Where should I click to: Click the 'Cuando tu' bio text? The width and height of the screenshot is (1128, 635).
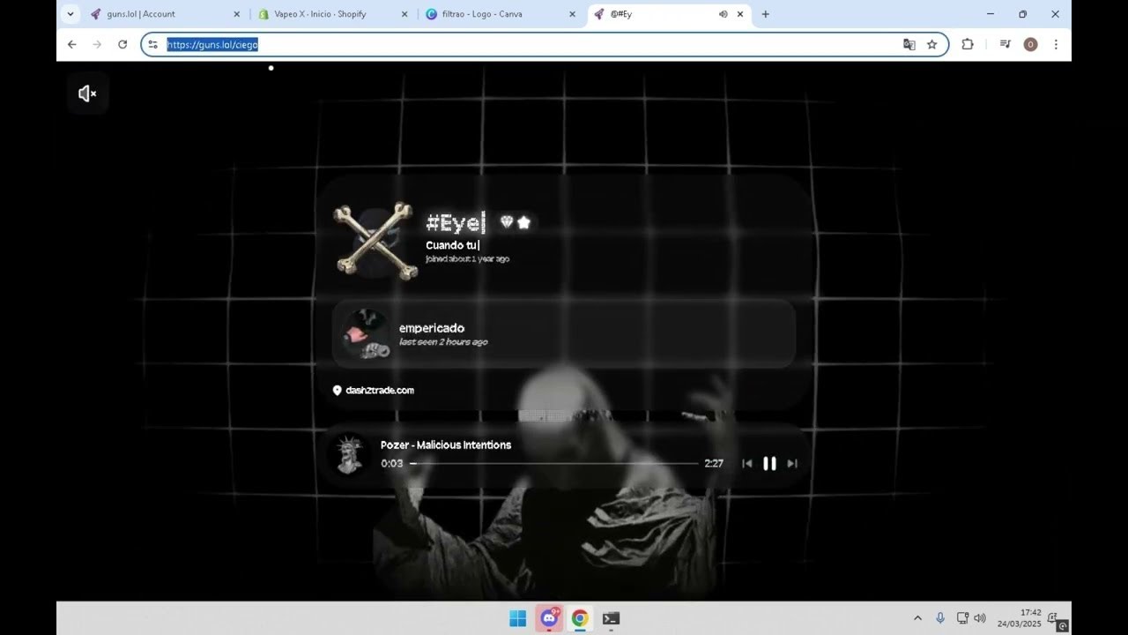pos(451,245)
